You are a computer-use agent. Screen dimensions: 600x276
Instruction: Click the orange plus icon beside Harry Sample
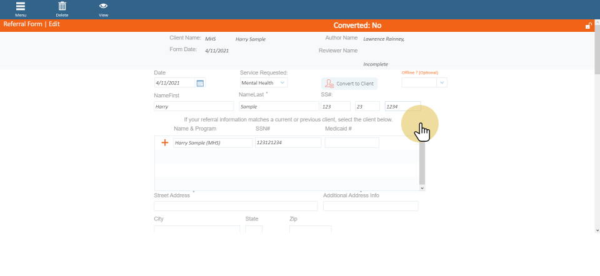click(165, 142)
